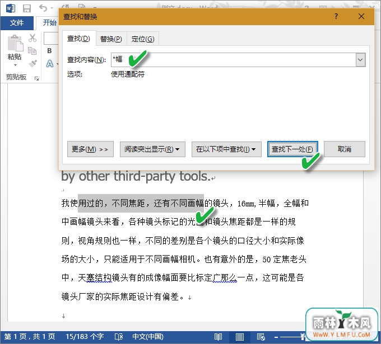Click the highlighted text 不同画幅

[x=187, y=203]
